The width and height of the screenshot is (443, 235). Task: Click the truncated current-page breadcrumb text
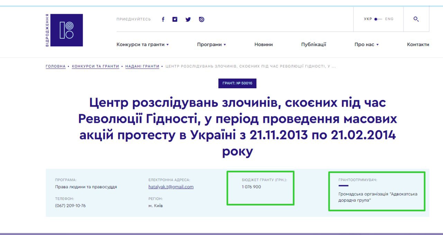(x=251, y=66)
